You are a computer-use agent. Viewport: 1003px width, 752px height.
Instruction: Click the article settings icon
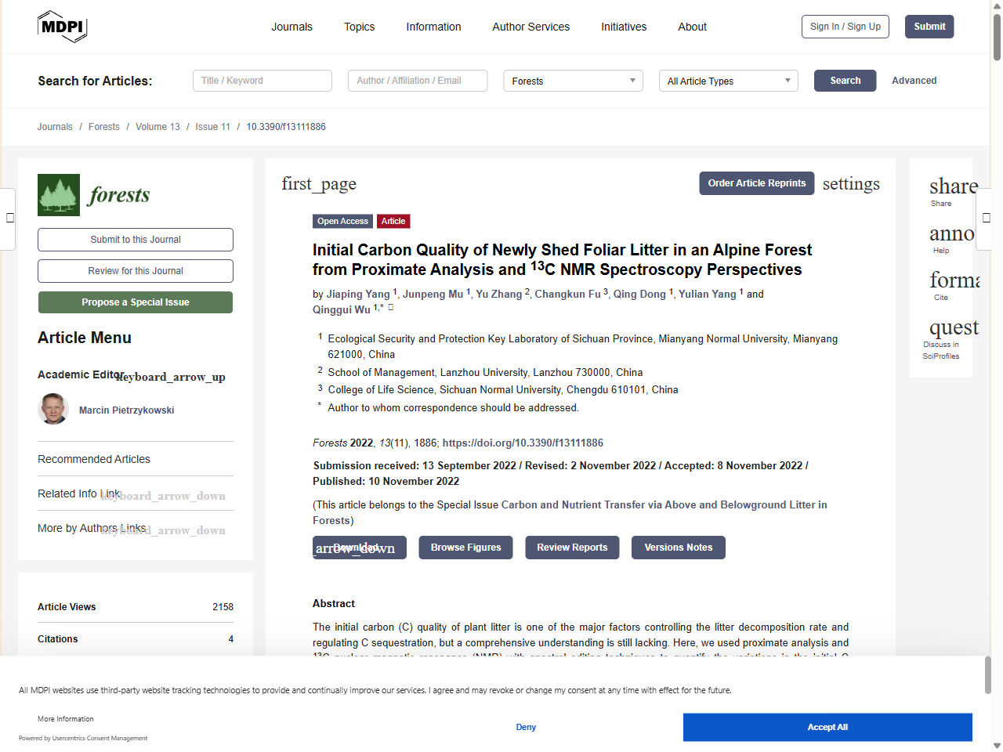point(851,183)
